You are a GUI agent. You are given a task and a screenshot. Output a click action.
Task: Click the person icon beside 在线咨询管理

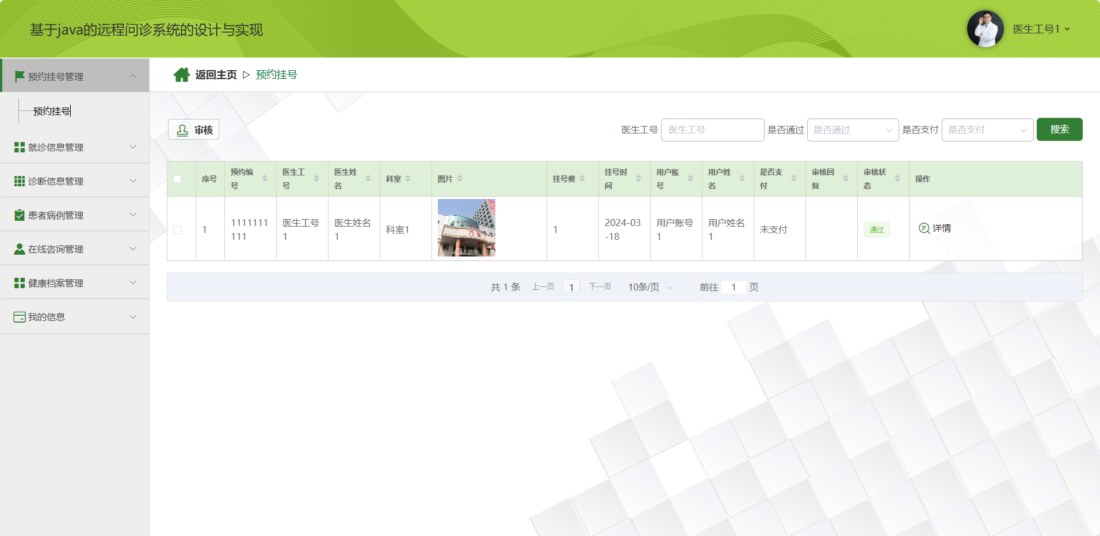click(20, 249)
